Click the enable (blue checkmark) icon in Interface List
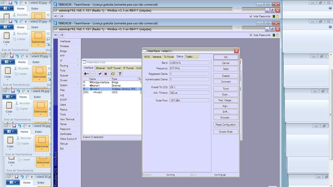This screenshot has height=187, width=333. pos(99,74)
